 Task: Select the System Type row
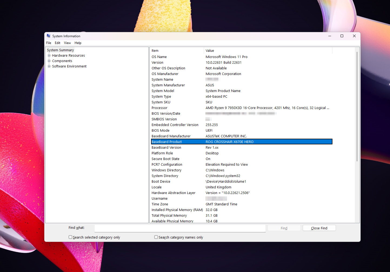click(x=241, y=97)
